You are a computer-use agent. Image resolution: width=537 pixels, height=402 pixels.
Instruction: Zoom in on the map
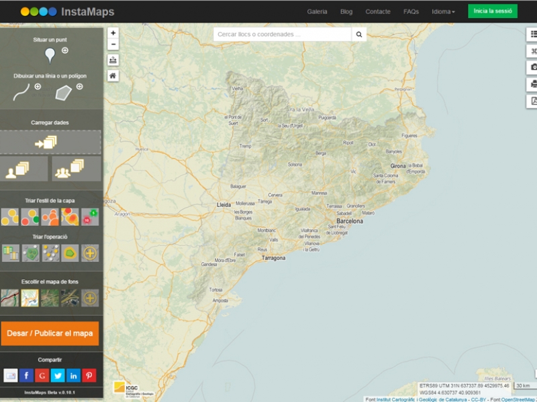click(113, 33)
